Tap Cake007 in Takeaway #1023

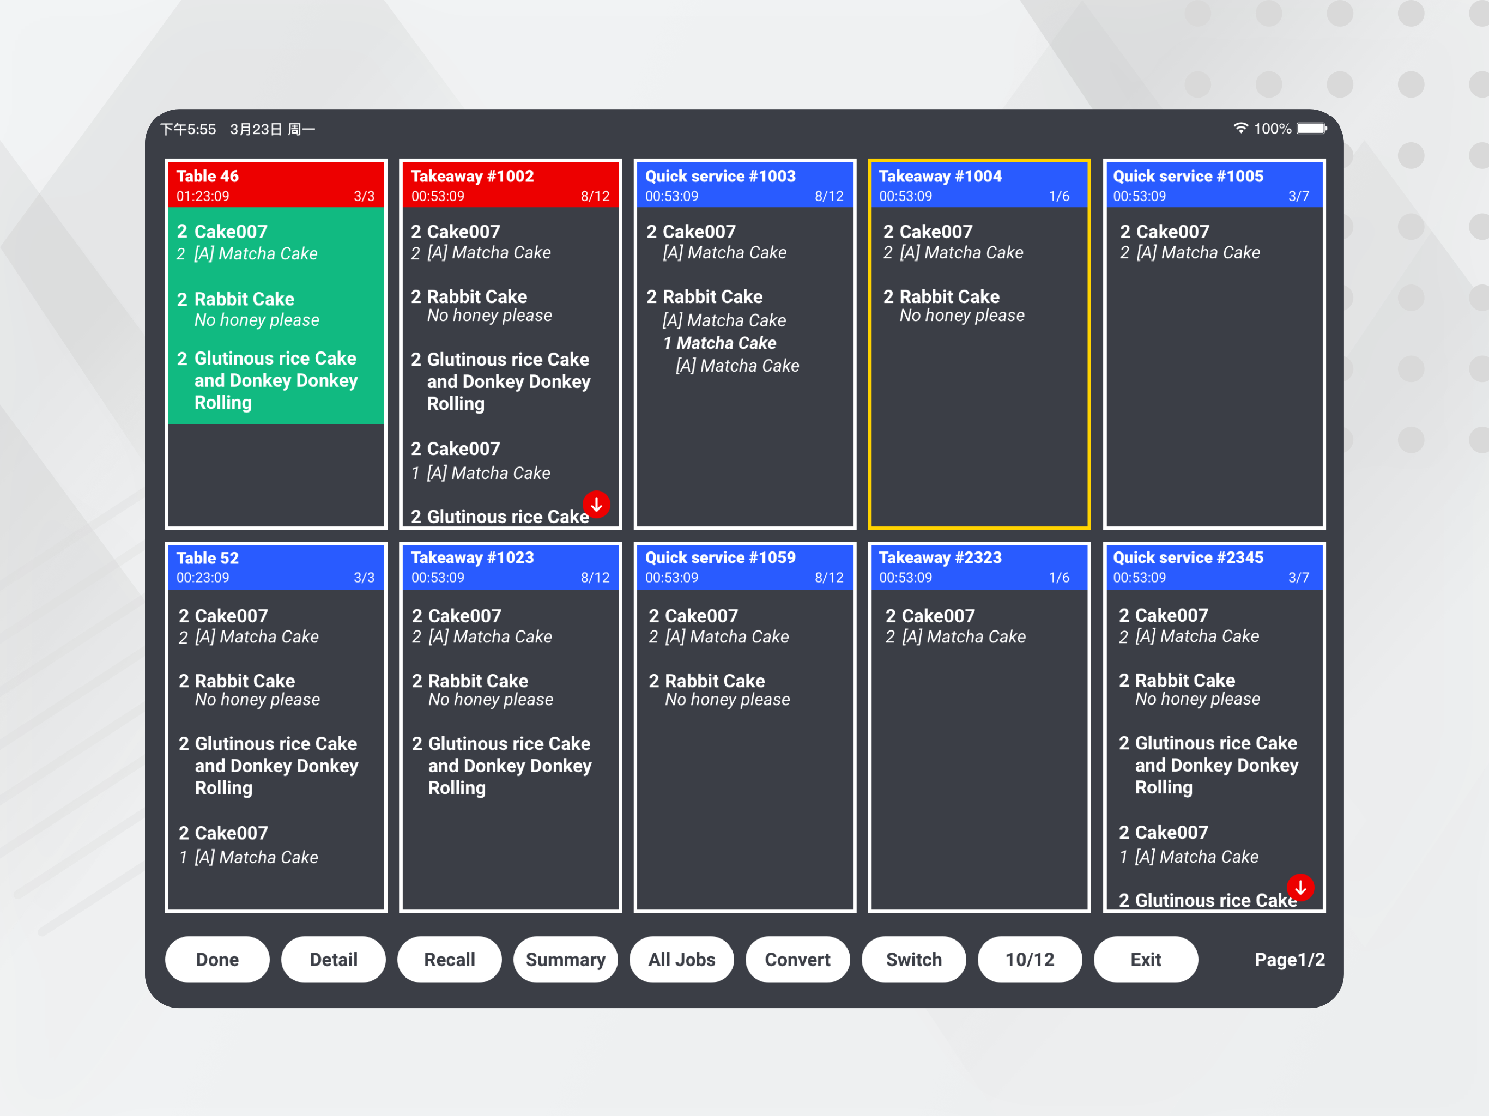[457, 616]
